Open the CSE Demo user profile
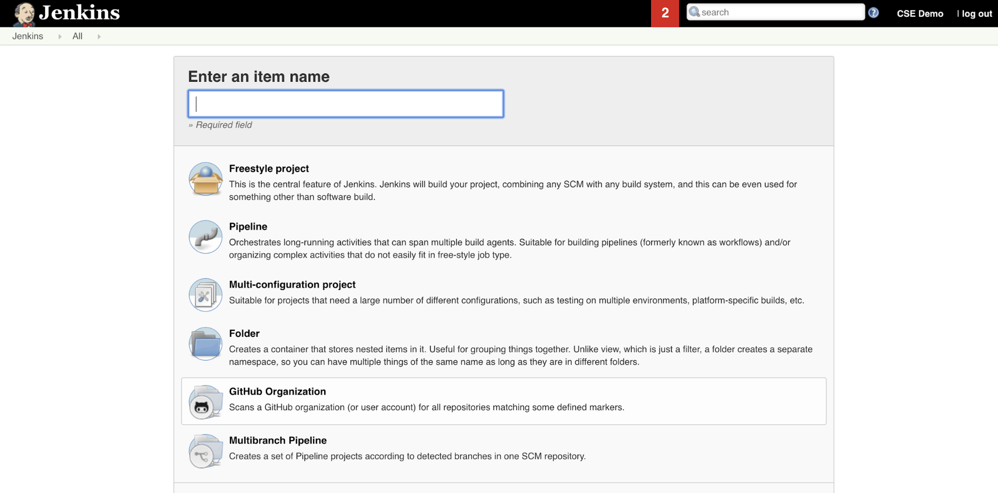 point(920,13)
